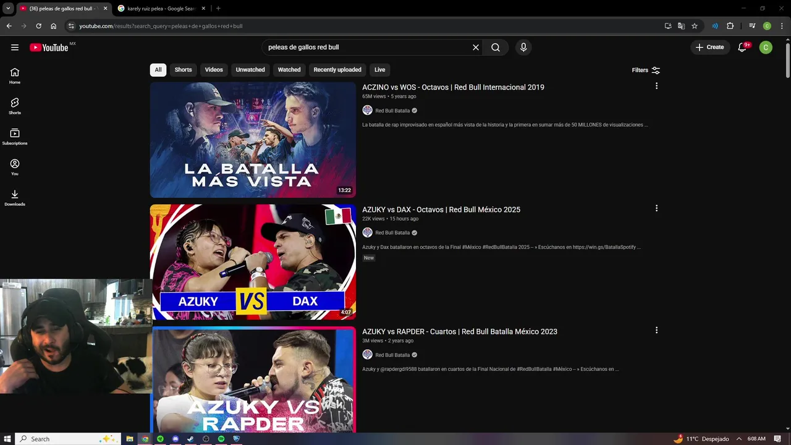The height and width of the screenshot is (445, 791).
Task: Click the AZUKY VS RAPDER thumbnail
Action: [253, 379]
